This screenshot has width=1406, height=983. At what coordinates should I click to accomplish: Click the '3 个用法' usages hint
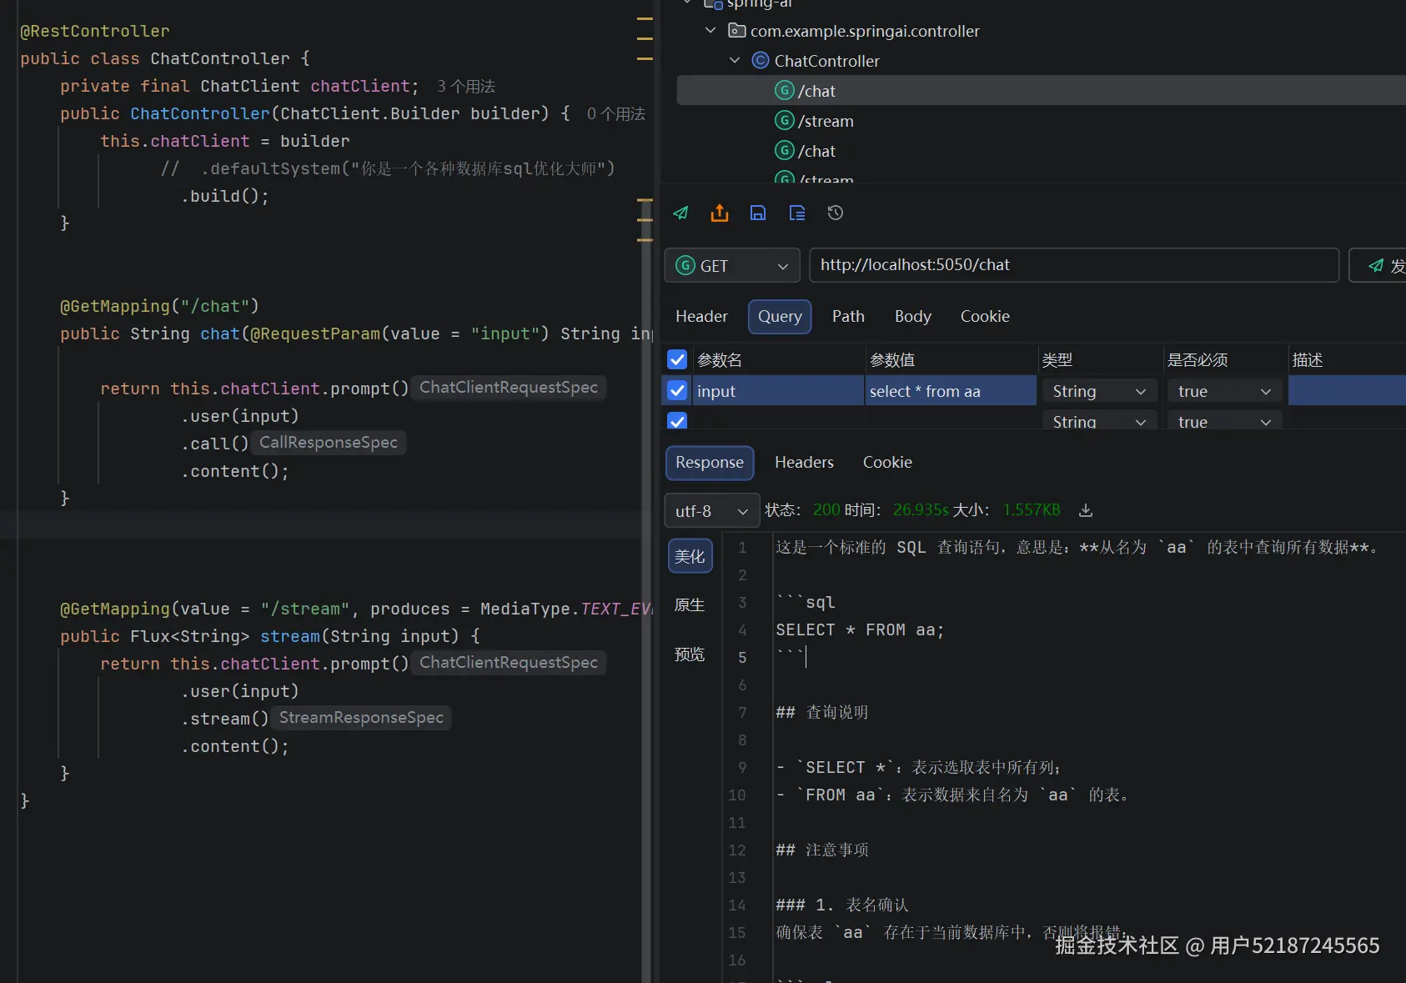pos(466,87)
